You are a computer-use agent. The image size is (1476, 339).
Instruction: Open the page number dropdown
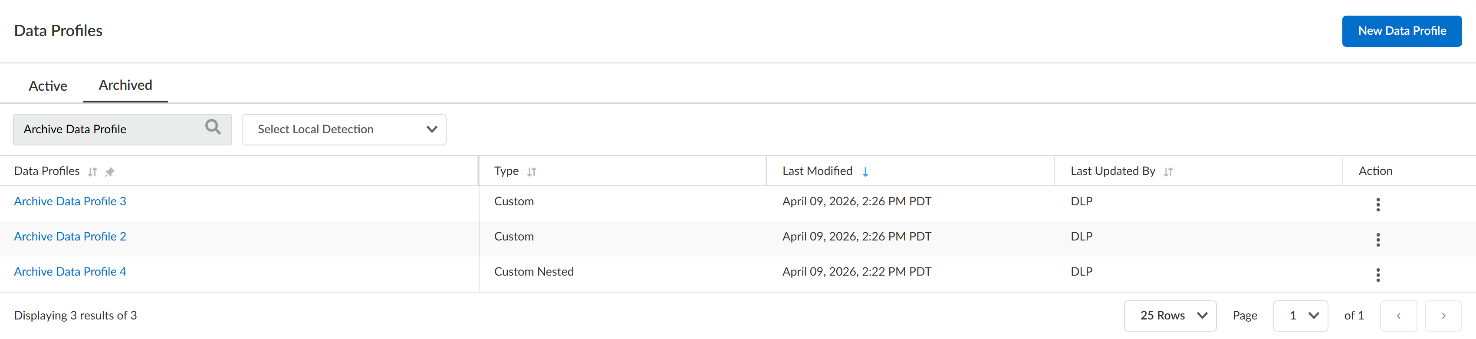pos(1300,316)
